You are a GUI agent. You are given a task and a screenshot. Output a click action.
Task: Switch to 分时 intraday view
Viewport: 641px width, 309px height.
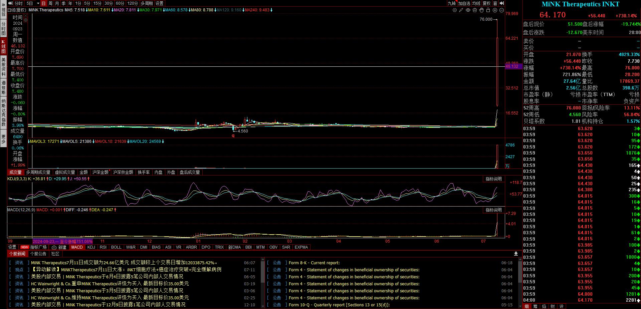pyautogui.click(x=19, y=3)
